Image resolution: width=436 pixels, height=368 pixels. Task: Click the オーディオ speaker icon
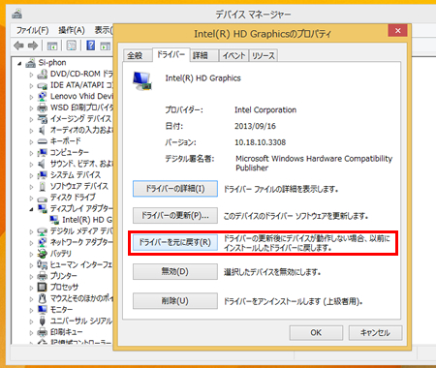tap(42, 130)
